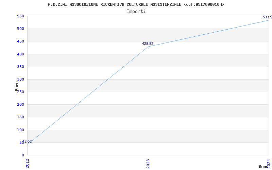Screen dimensions: 272x170
Task: Click the 200 y-axis tick label
Action: point(20,105)
